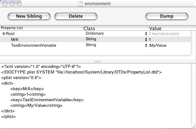Screen dimensions: 196x129
Task: Select the MrX key row
Action: 95,40
